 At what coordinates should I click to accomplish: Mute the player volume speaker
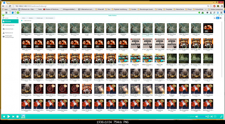(x=197, y=116)
